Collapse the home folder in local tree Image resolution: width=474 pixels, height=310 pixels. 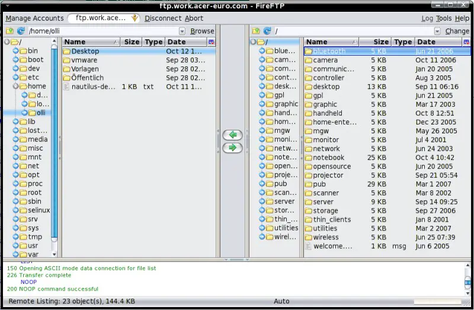pyautogui.click(x=16, y=86)
